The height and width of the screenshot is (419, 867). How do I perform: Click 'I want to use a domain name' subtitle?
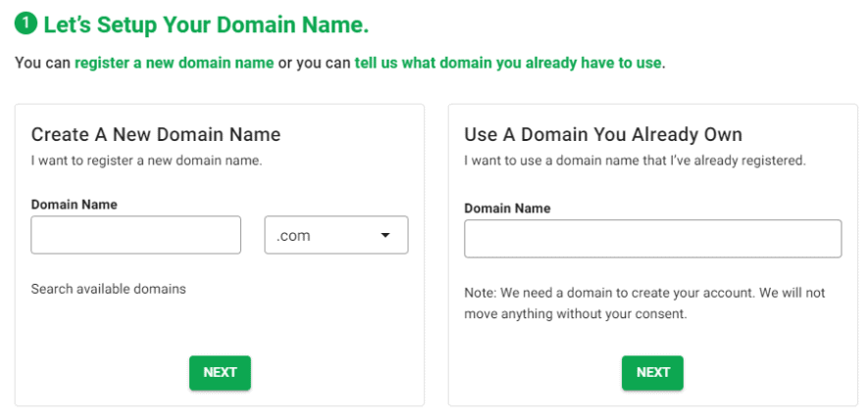635,161
